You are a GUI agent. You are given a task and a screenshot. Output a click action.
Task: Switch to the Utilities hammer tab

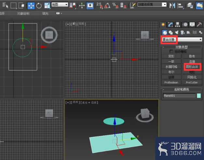(x=199, y=24)
